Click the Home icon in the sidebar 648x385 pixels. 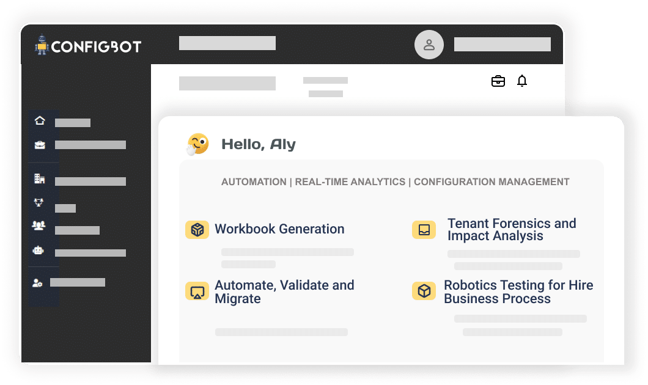(40, 121)
